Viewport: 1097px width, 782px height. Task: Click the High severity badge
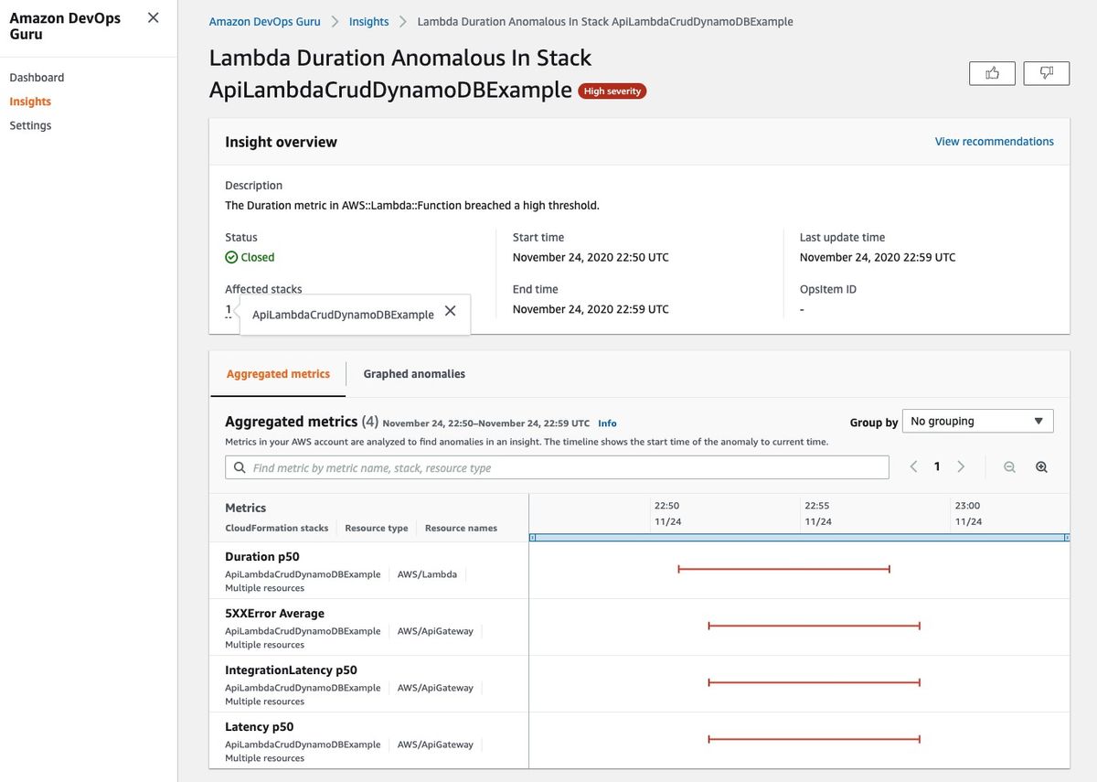tap(612, 91)
